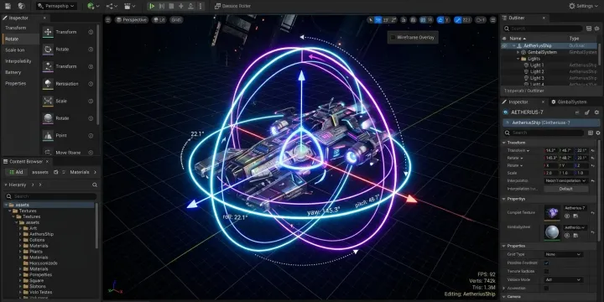Click the eject icon in play controls

(190, 6)
